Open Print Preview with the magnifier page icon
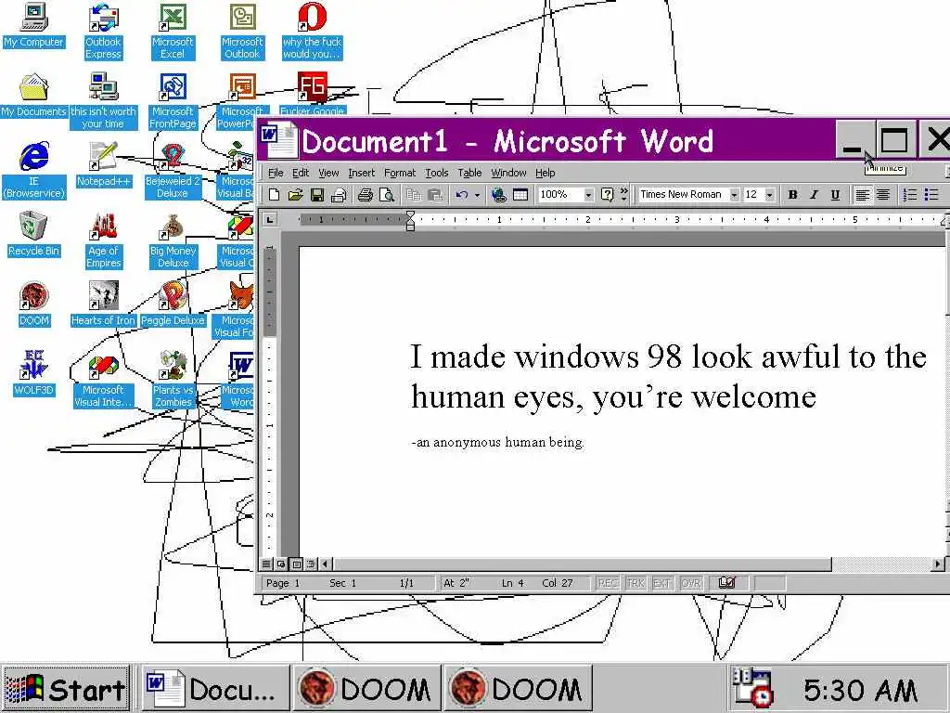This screenshot has width=950, height=713. click(387, 195)
